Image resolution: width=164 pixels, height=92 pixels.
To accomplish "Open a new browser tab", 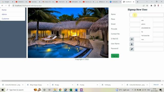I will 138,2.
